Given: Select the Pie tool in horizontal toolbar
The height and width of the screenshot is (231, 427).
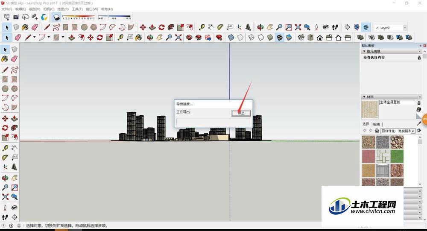Looking at the screenshot, I should point(131,27).
